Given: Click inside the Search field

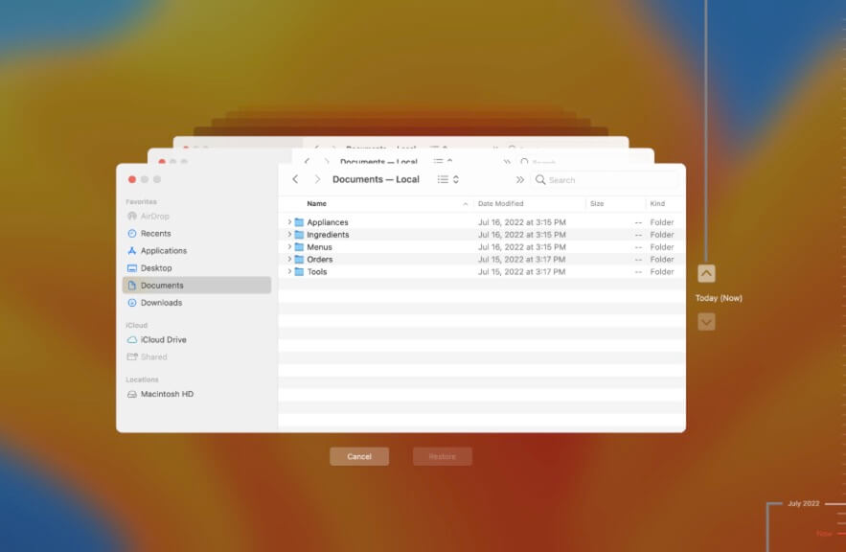Looking at the screenshot, I should click(x=575, y=179).
